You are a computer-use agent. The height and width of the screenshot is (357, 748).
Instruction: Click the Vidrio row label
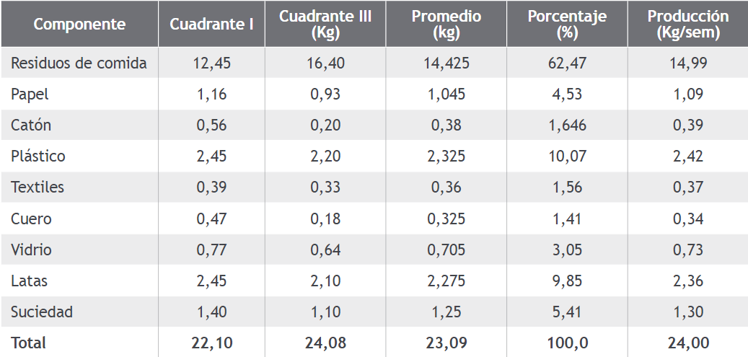31,250
